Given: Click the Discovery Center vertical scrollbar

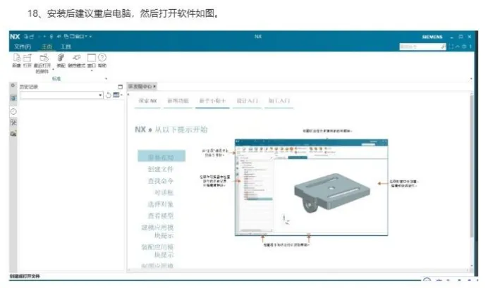Looking at the screenshot, I should click(472, 166).
